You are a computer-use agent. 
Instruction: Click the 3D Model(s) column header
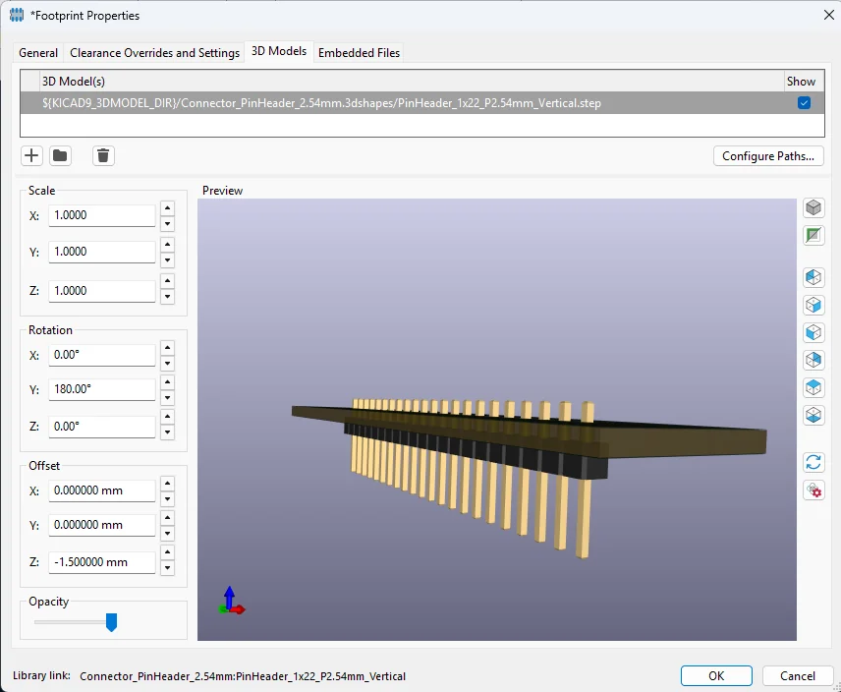click(412, 81)
